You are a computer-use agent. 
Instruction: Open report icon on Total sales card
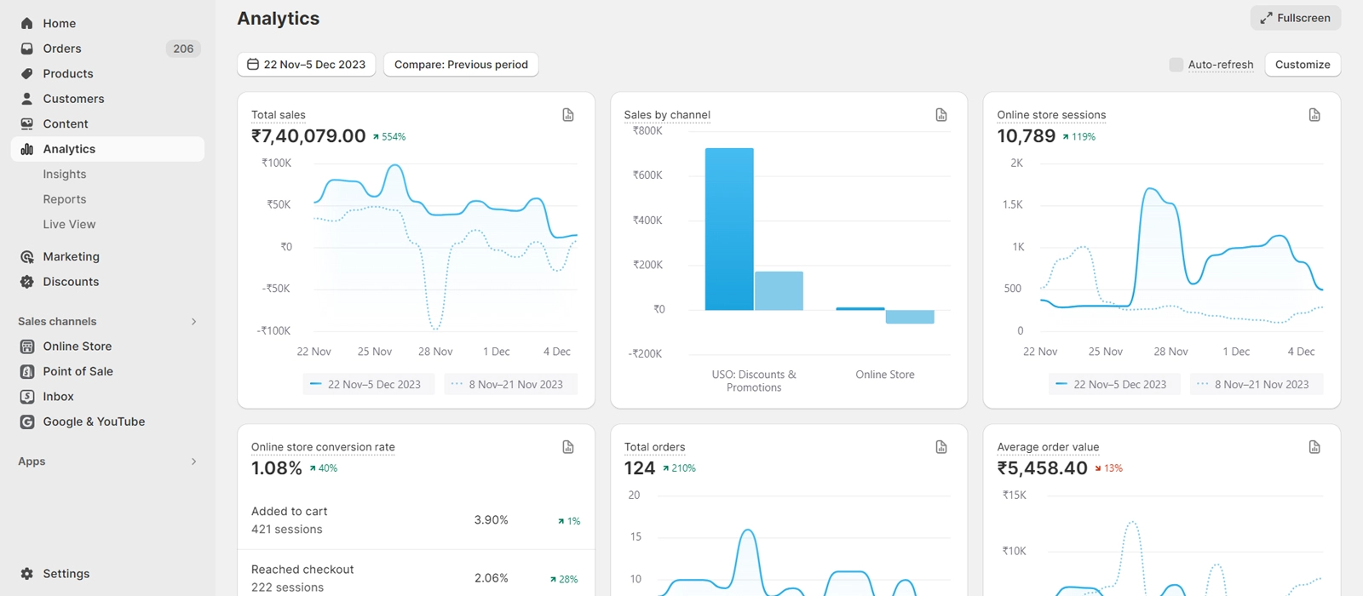(x=568, y=115)
